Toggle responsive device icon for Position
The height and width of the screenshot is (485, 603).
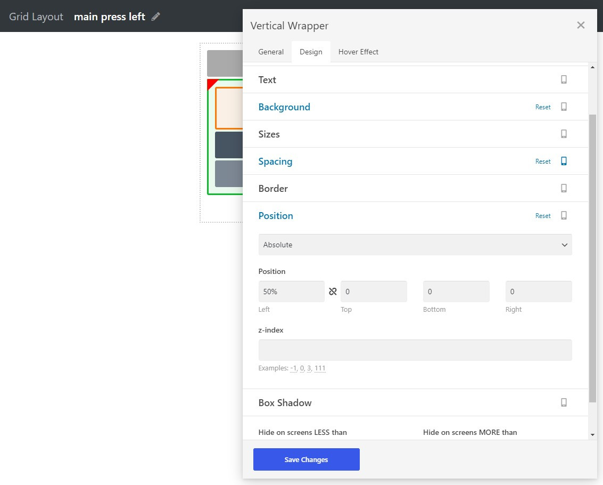pos(564,215)
